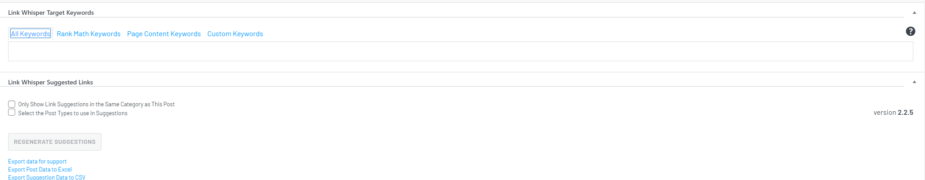
Task: Click the version 2.2.5 text
Action: click(x=893, y=113)
